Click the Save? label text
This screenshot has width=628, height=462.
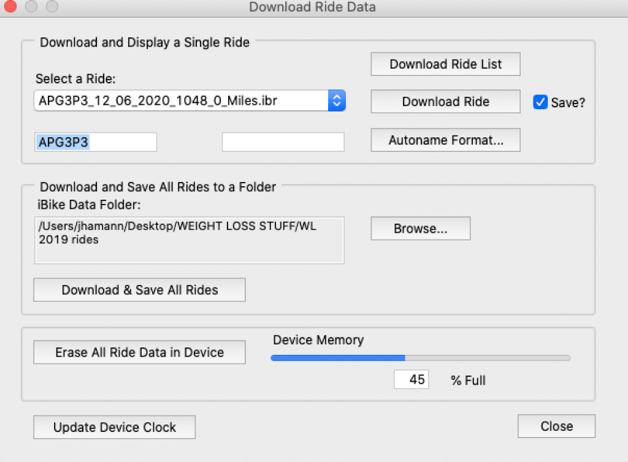tap(568, 103)
